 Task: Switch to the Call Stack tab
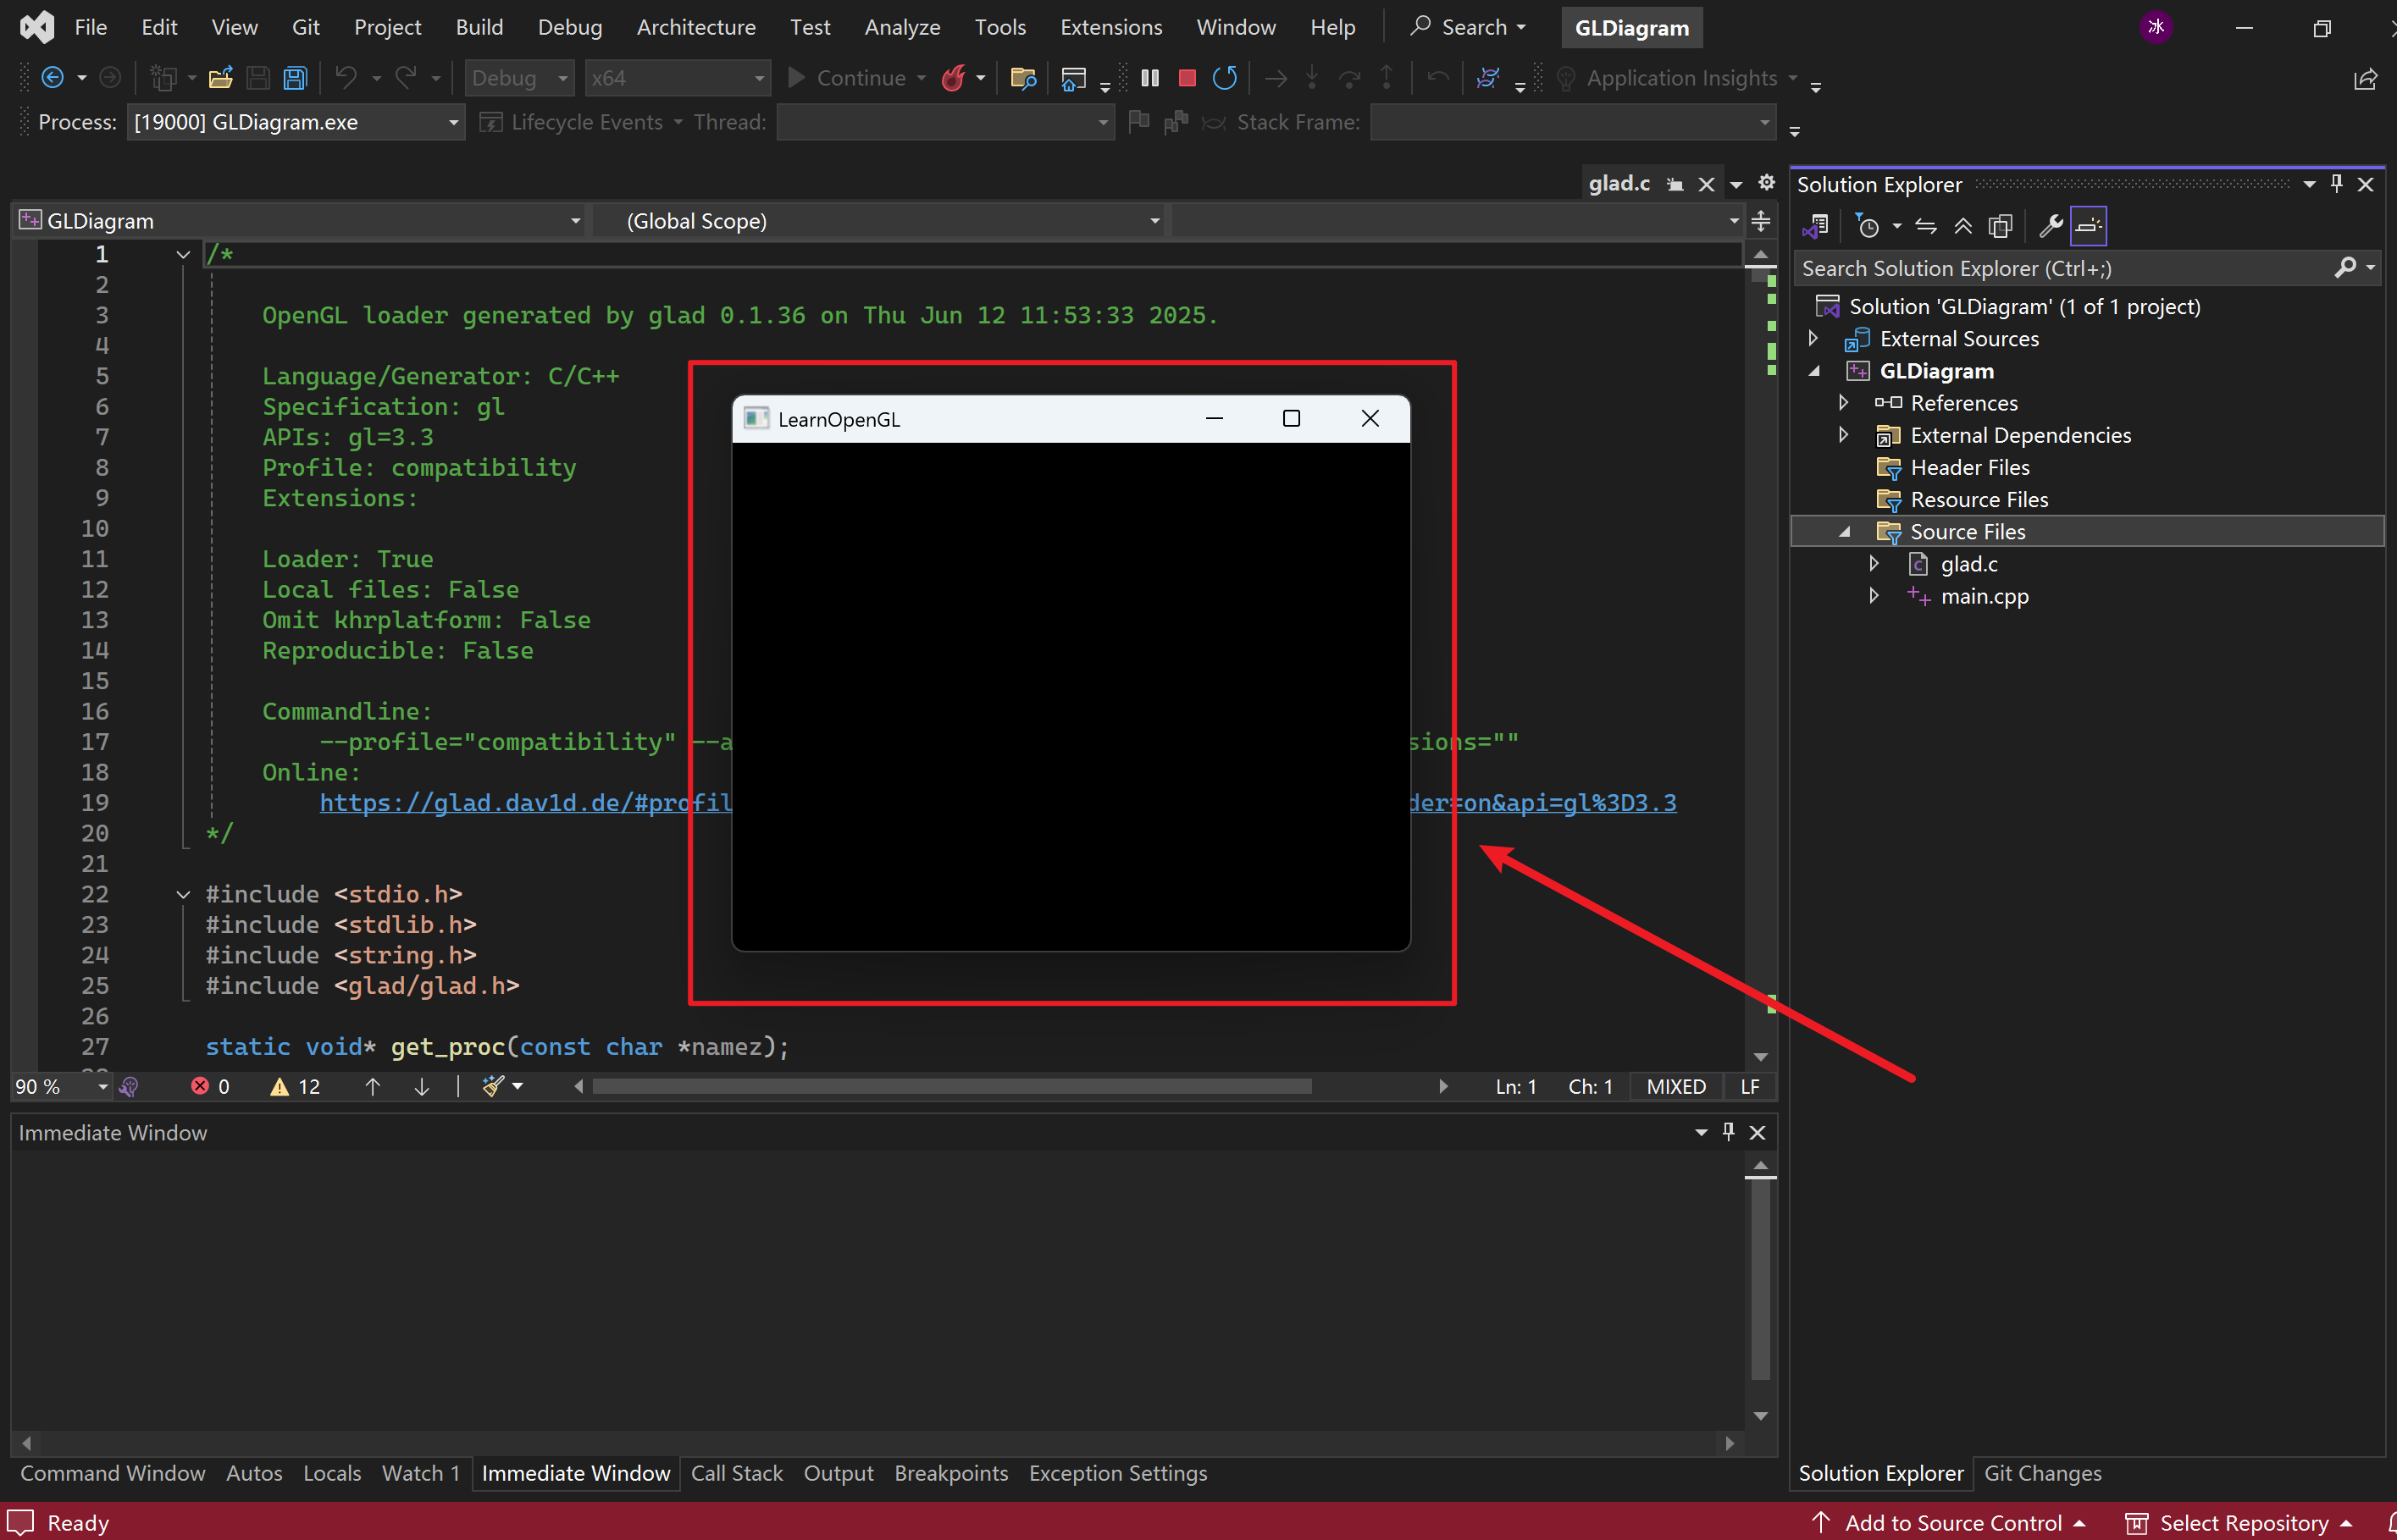click(x=736, y=1472)
